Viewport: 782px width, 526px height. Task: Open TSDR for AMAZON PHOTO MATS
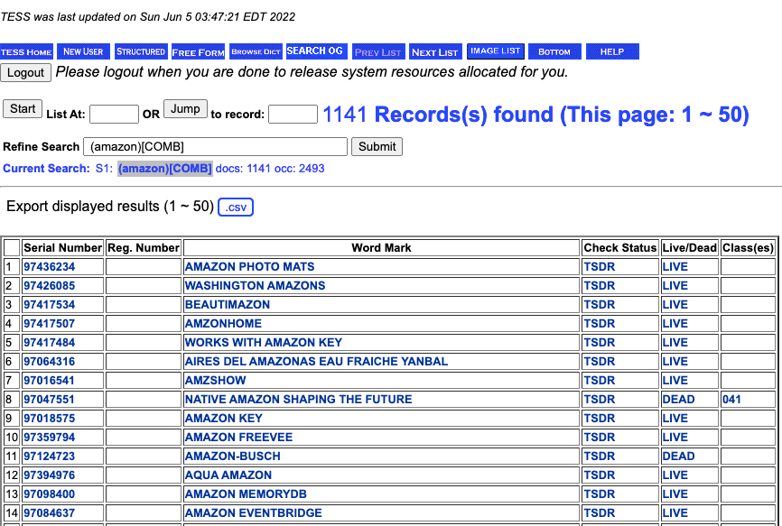599,266
